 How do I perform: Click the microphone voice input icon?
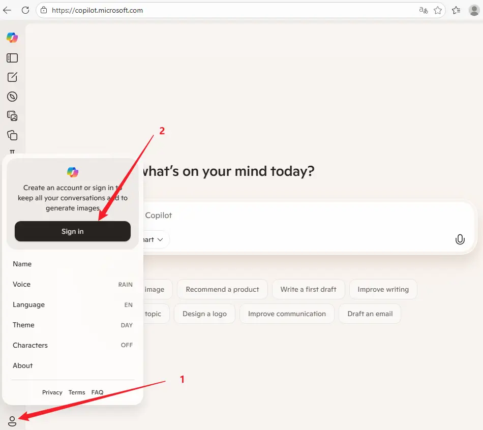[x=460, y=239]
